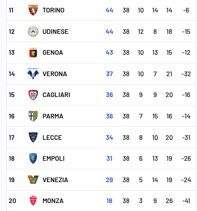Click the Venezia club crest
The height and width of the screenshot is (211, 197).
coord(33,180)
